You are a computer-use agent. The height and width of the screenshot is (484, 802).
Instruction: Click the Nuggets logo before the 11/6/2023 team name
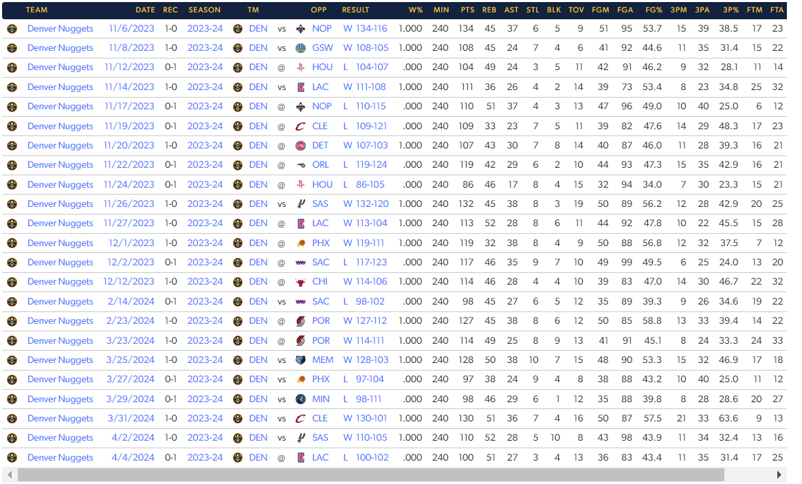(12, 29)
